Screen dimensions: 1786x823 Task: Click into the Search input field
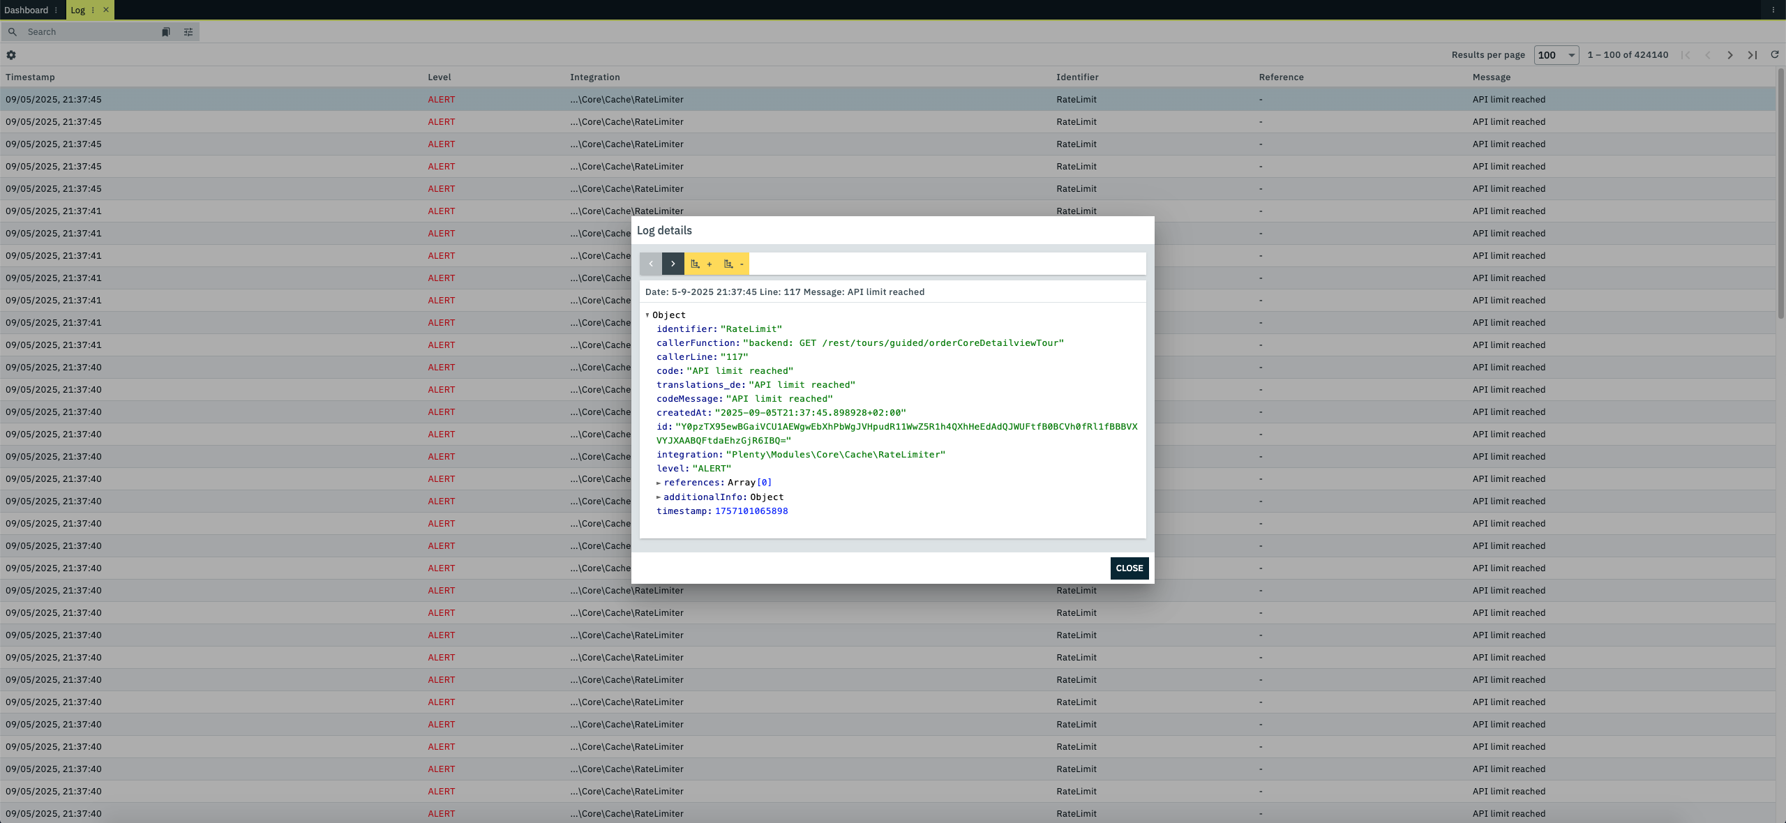point(84,32)
